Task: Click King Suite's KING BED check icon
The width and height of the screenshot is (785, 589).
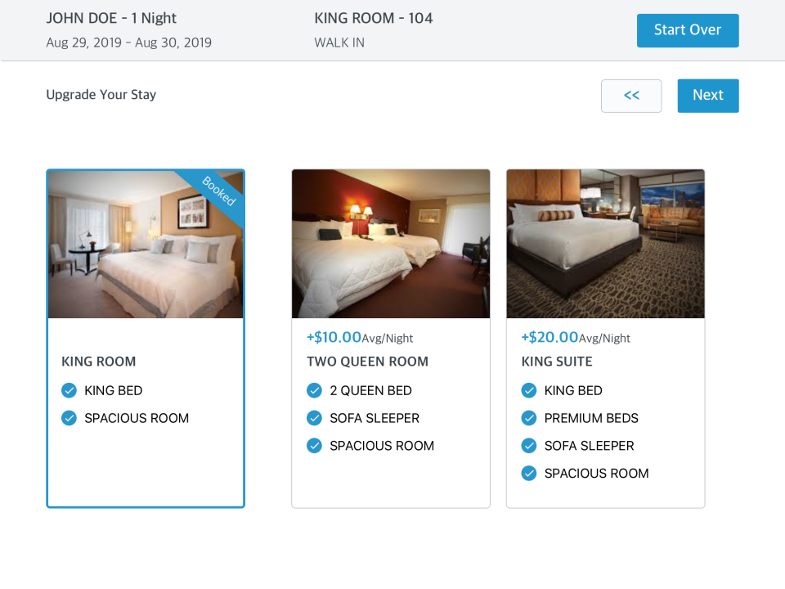Action: tap(529, 391)
